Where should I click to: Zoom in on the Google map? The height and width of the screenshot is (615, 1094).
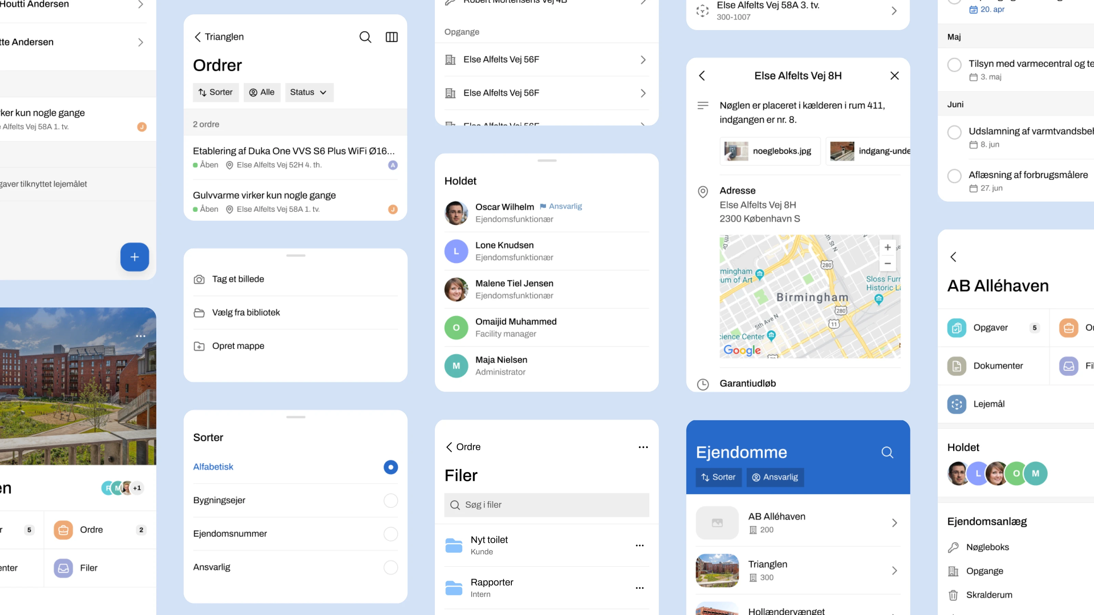coord(887,247)
